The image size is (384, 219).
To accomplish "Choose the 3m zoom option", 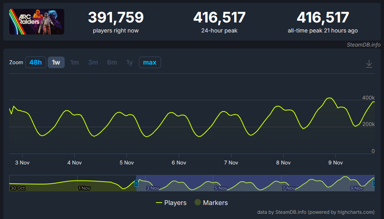I will 93,62.
